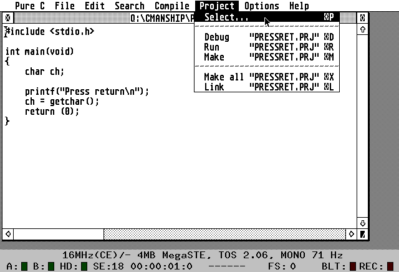Click the horizontal scrollbar slider
The width and height of the screenshot is (399, 272).
pyautogui.click(x=58, y=234)
